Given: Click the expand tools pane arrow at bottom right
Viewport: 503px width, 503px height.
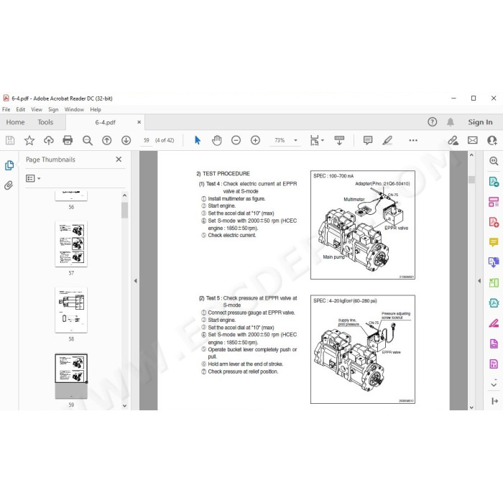Looking at the screenshot, I should click(494, 401).
